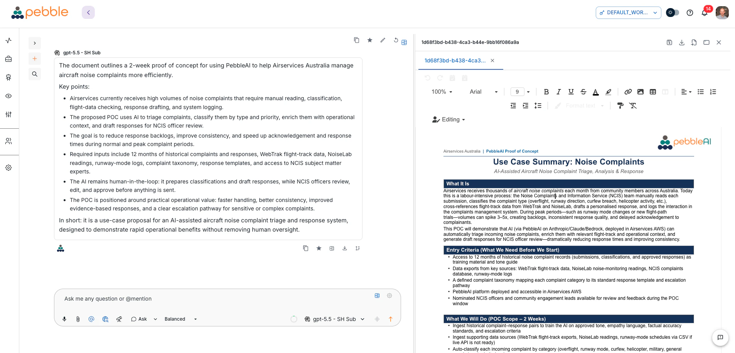
Task: Open the activity pulse icon in sidebar
Action: (8, 40)
